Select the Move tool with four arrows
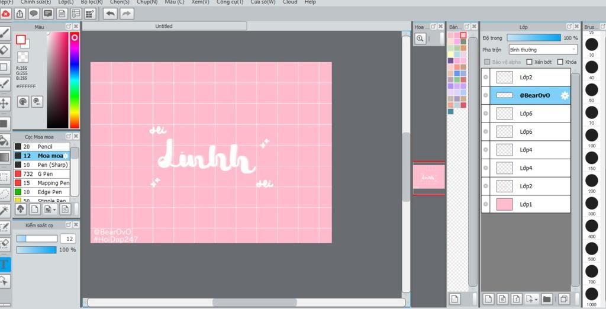The width and height of the screenshot is (606, 309). [x=4, y=104]
